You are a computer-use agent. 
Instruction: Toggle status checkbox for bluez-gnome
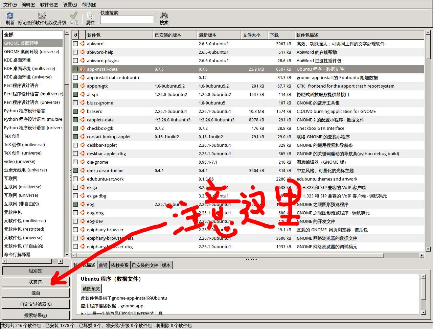tap(75, 103)
